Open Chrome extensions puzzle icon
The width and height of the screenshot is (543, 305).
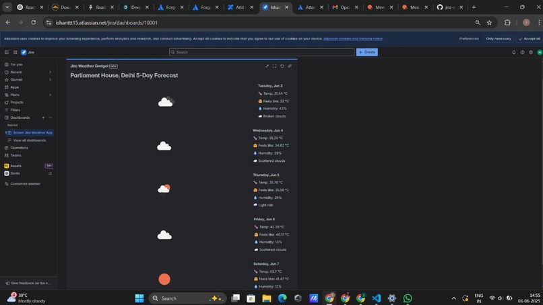coord(507,22)
